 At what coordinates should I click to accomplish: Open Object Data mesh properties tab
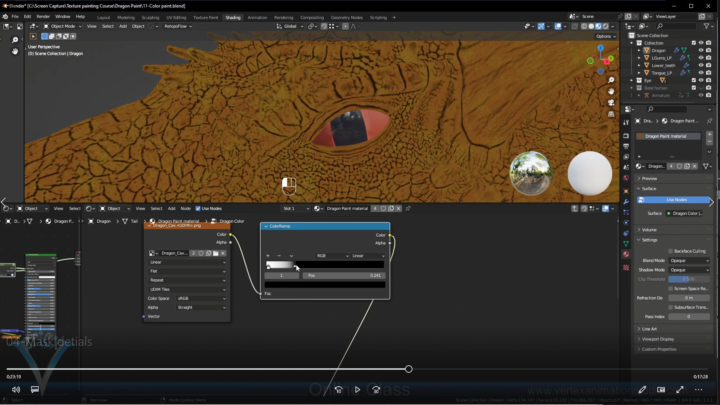[626, 244]
